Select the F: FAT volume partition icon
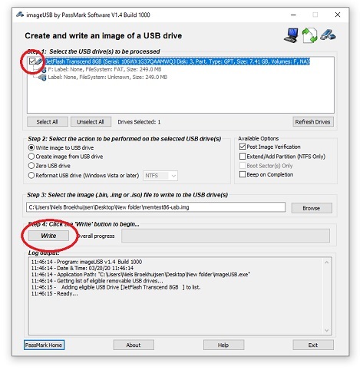Screen dimensions: 363x370 (43, 70)
